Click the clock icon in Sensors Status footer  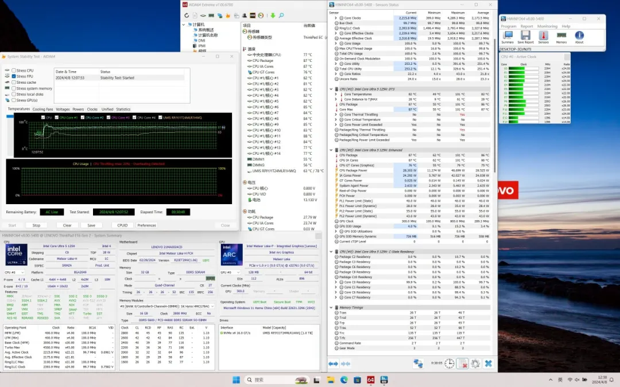click(449, 363)
